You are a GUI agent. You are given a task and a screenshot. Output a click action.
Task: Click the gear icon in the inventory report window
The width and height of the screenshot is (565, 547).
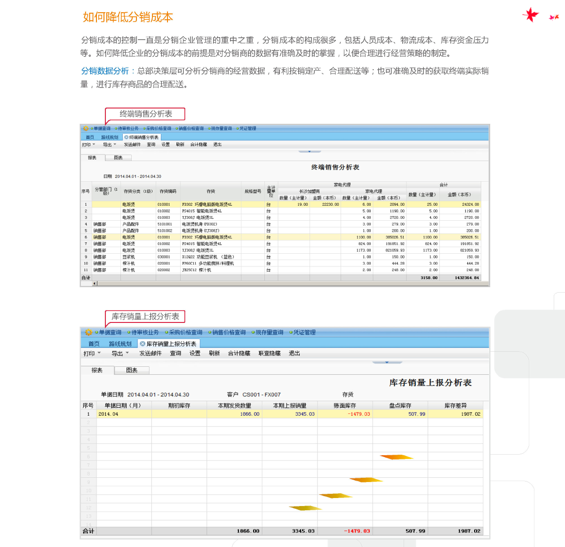click(x=88, y=332)
